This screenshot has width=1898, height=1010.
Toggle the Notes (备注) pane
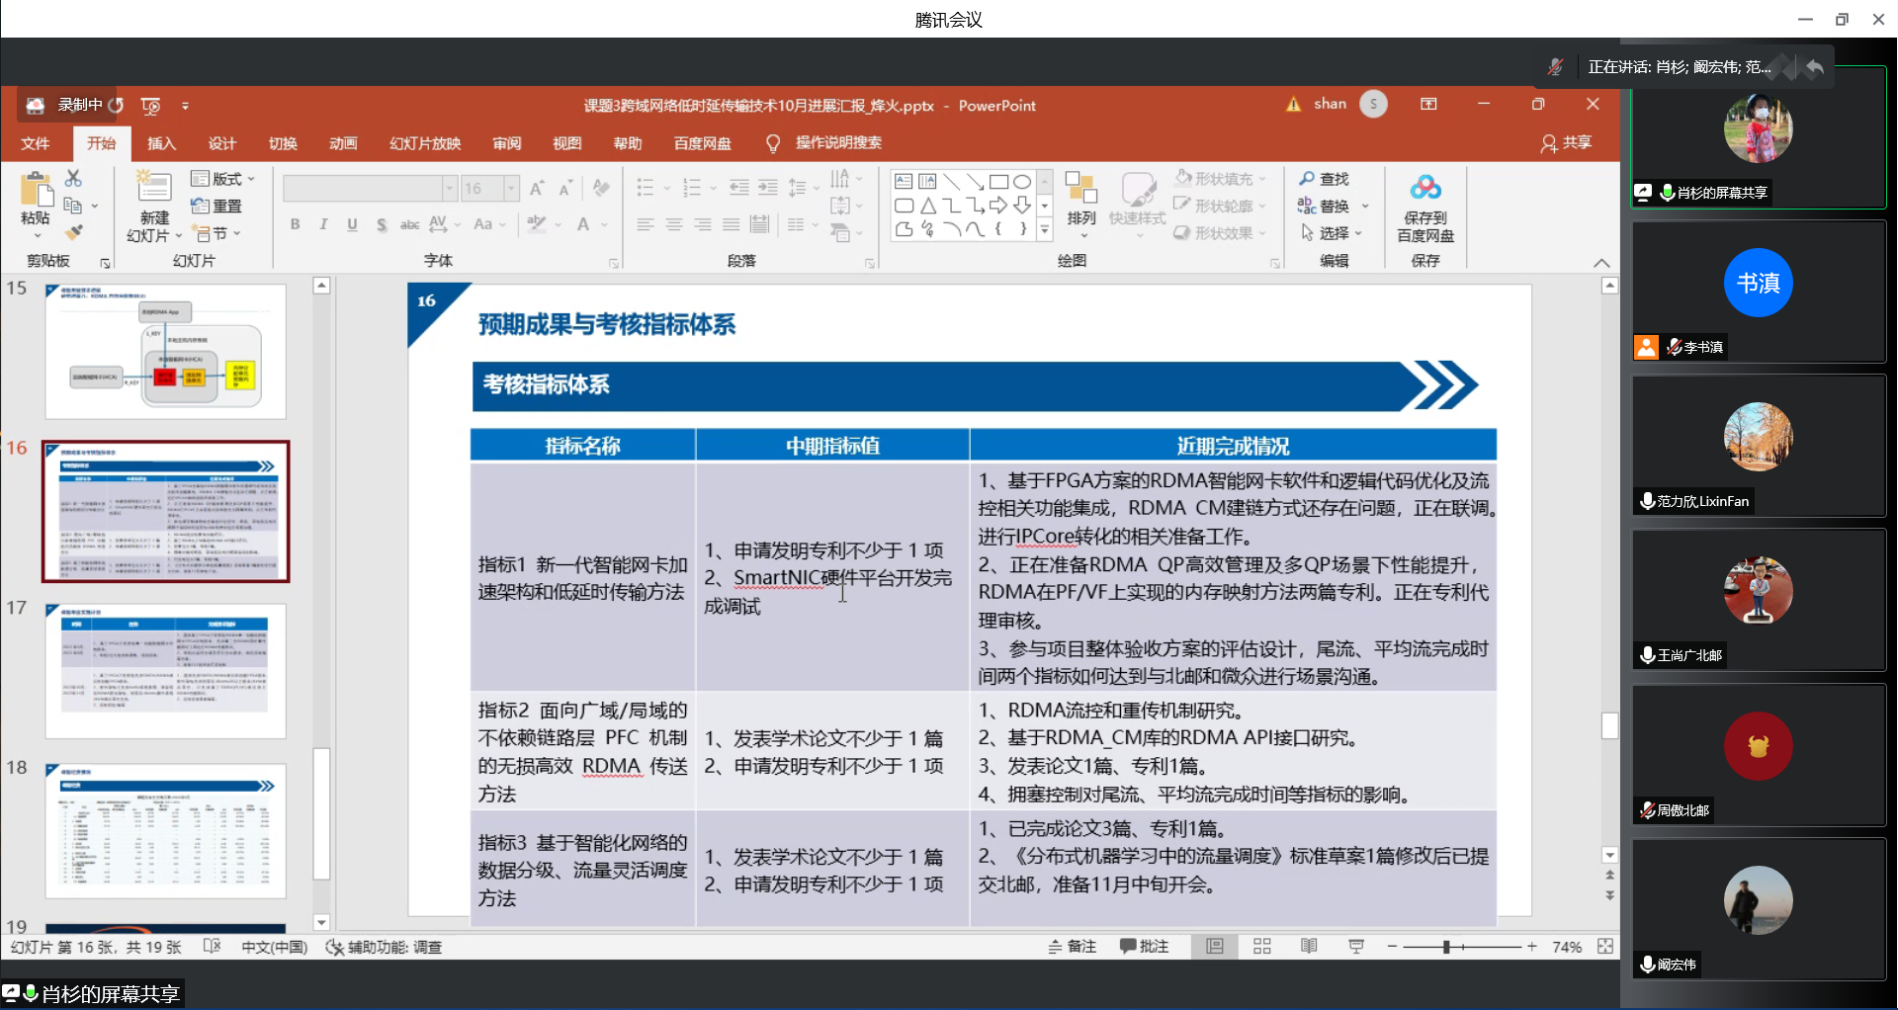click(1072, 947)
